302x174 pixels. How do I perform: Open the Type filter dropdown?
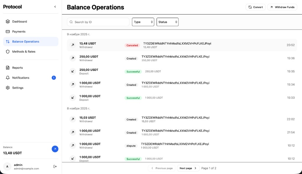coord(143,22)
